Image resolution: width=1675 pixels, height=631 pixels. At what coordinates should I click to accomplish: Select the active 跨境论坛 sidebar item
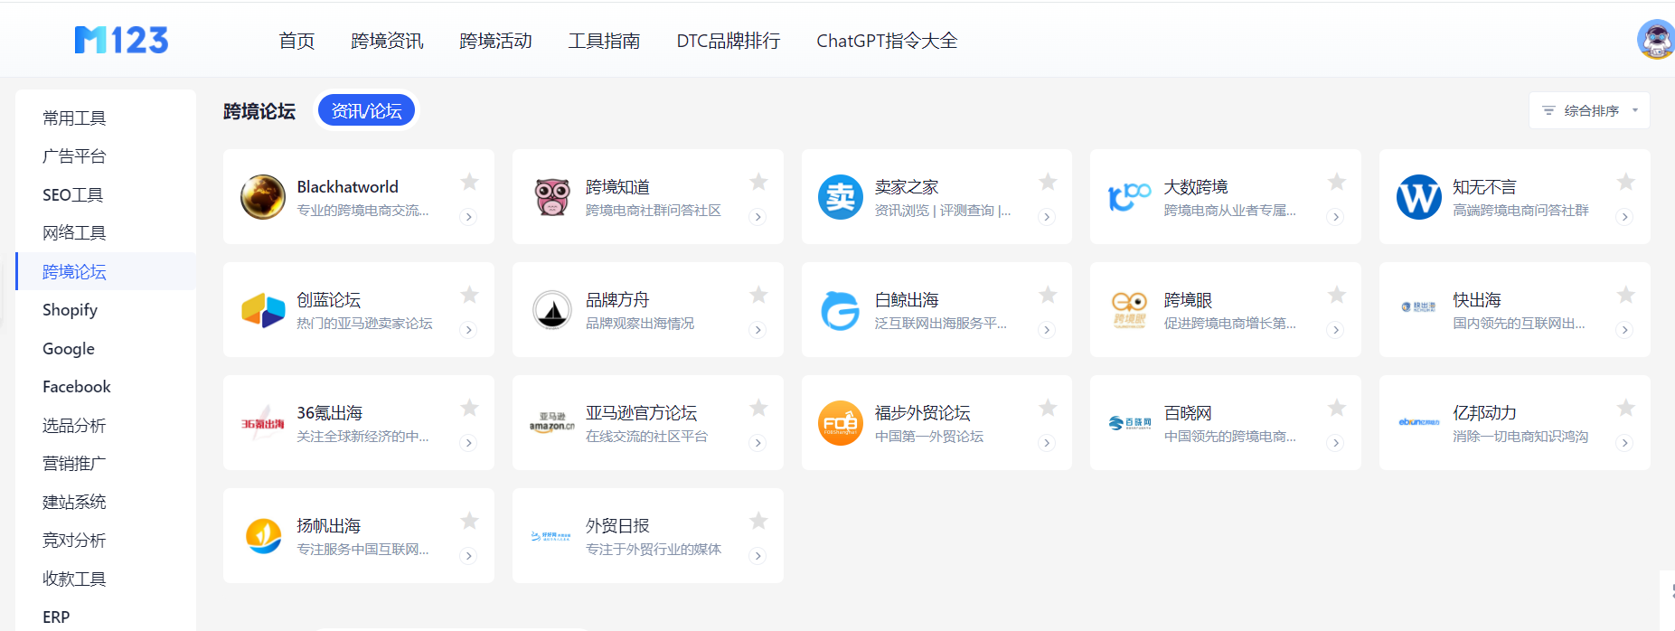[x=106, y=271]
